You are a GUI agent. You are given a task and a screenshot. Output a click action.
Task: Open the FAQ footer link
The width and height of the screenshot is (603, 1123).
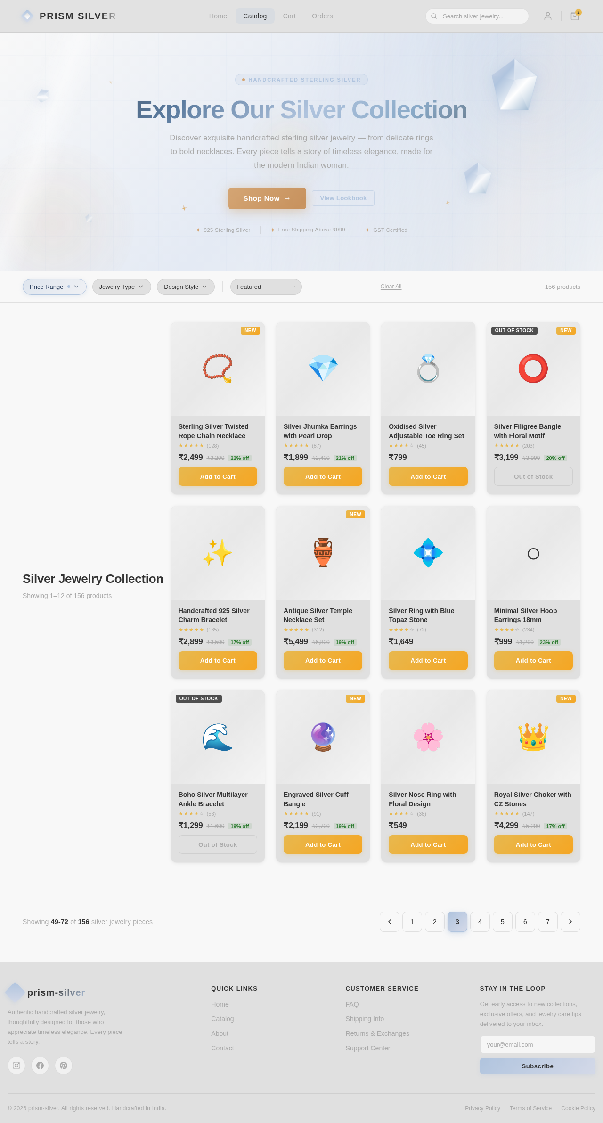[352, 1004]
